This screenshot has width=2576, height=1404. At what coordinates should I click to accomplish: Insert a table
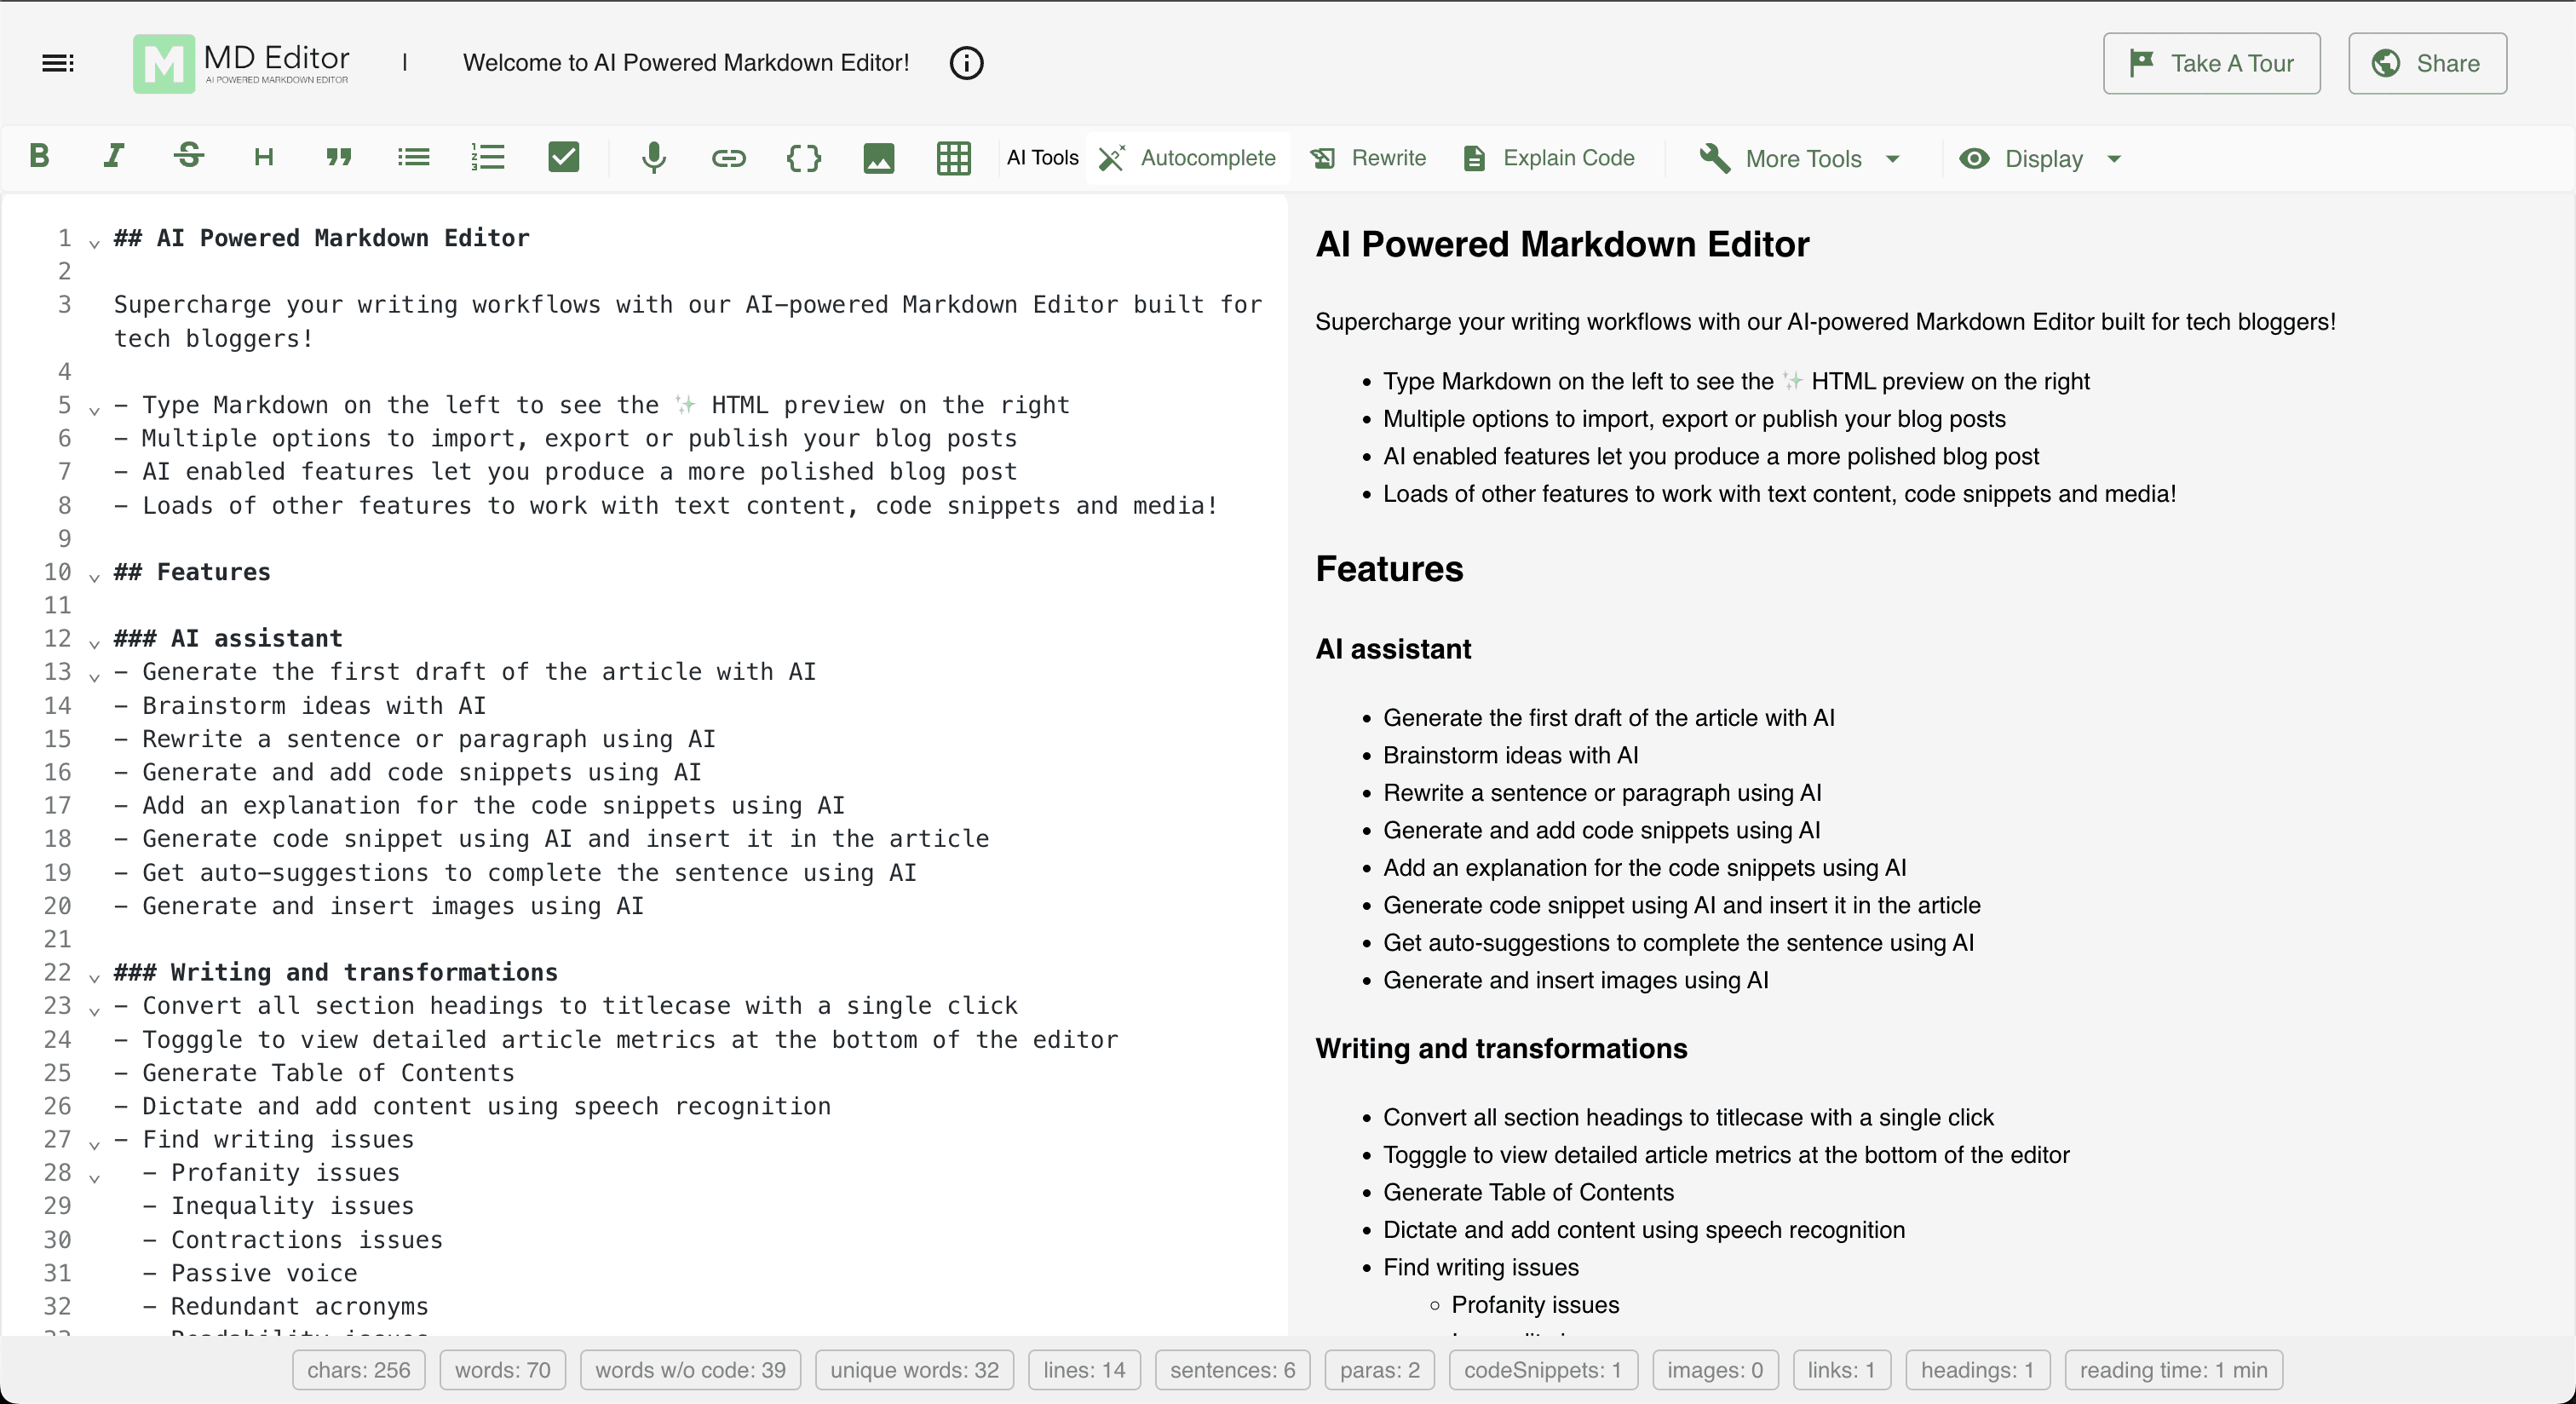click(953, 157)
